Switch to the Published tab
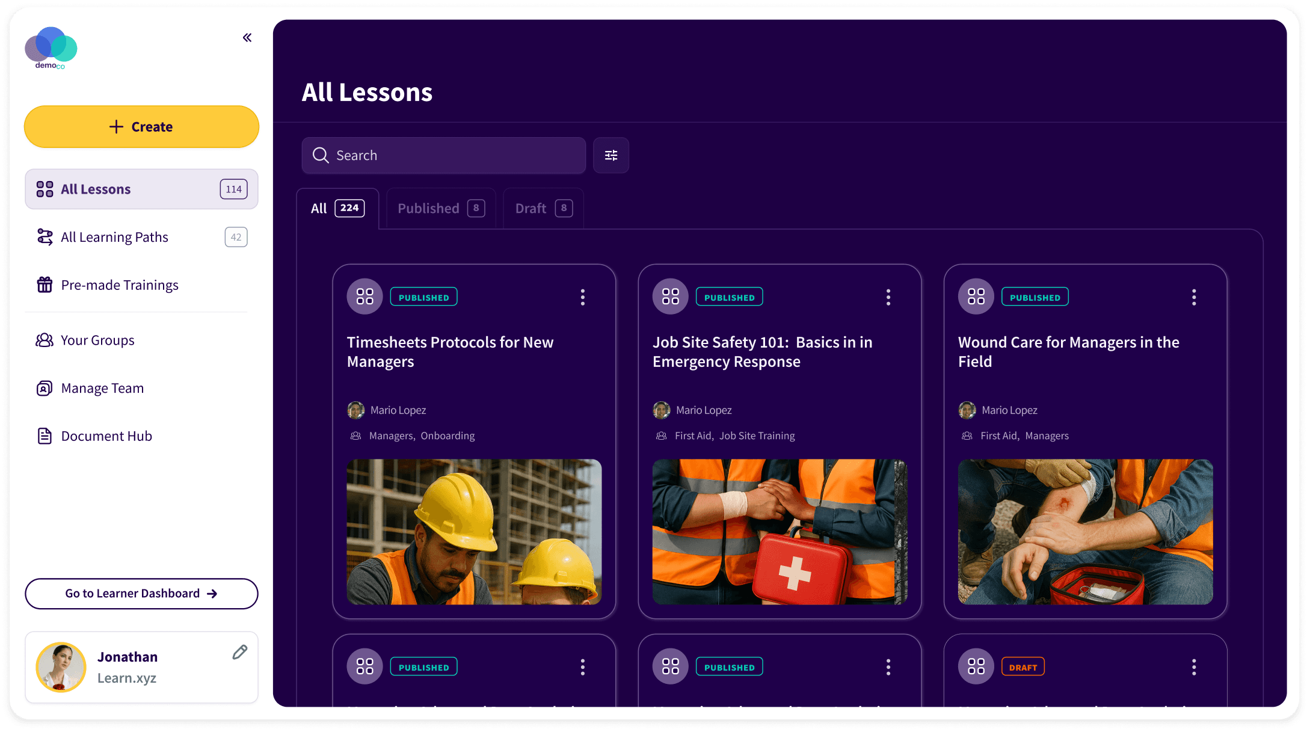 point(440,209)
